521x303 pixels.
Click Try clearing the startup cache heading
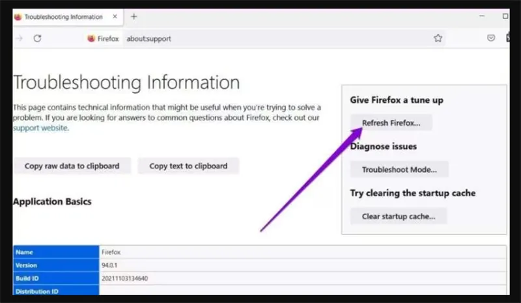[x=413, y=193]
